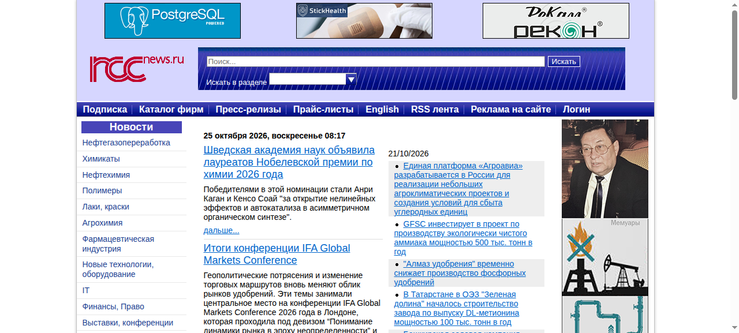Click the Логин menu item
The height and width of the screenshot is (333, 739).
pos(577,110)
